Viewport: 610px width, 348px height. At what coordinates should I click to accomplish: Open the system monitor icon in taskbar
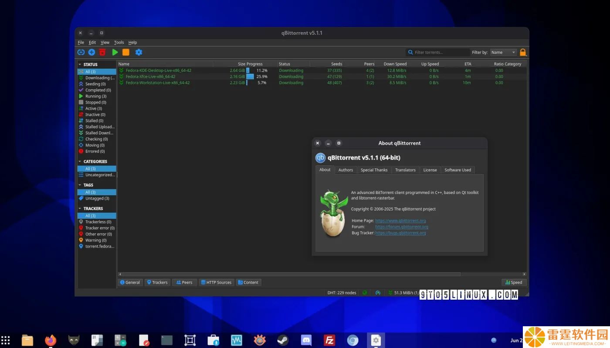(237, 340)
